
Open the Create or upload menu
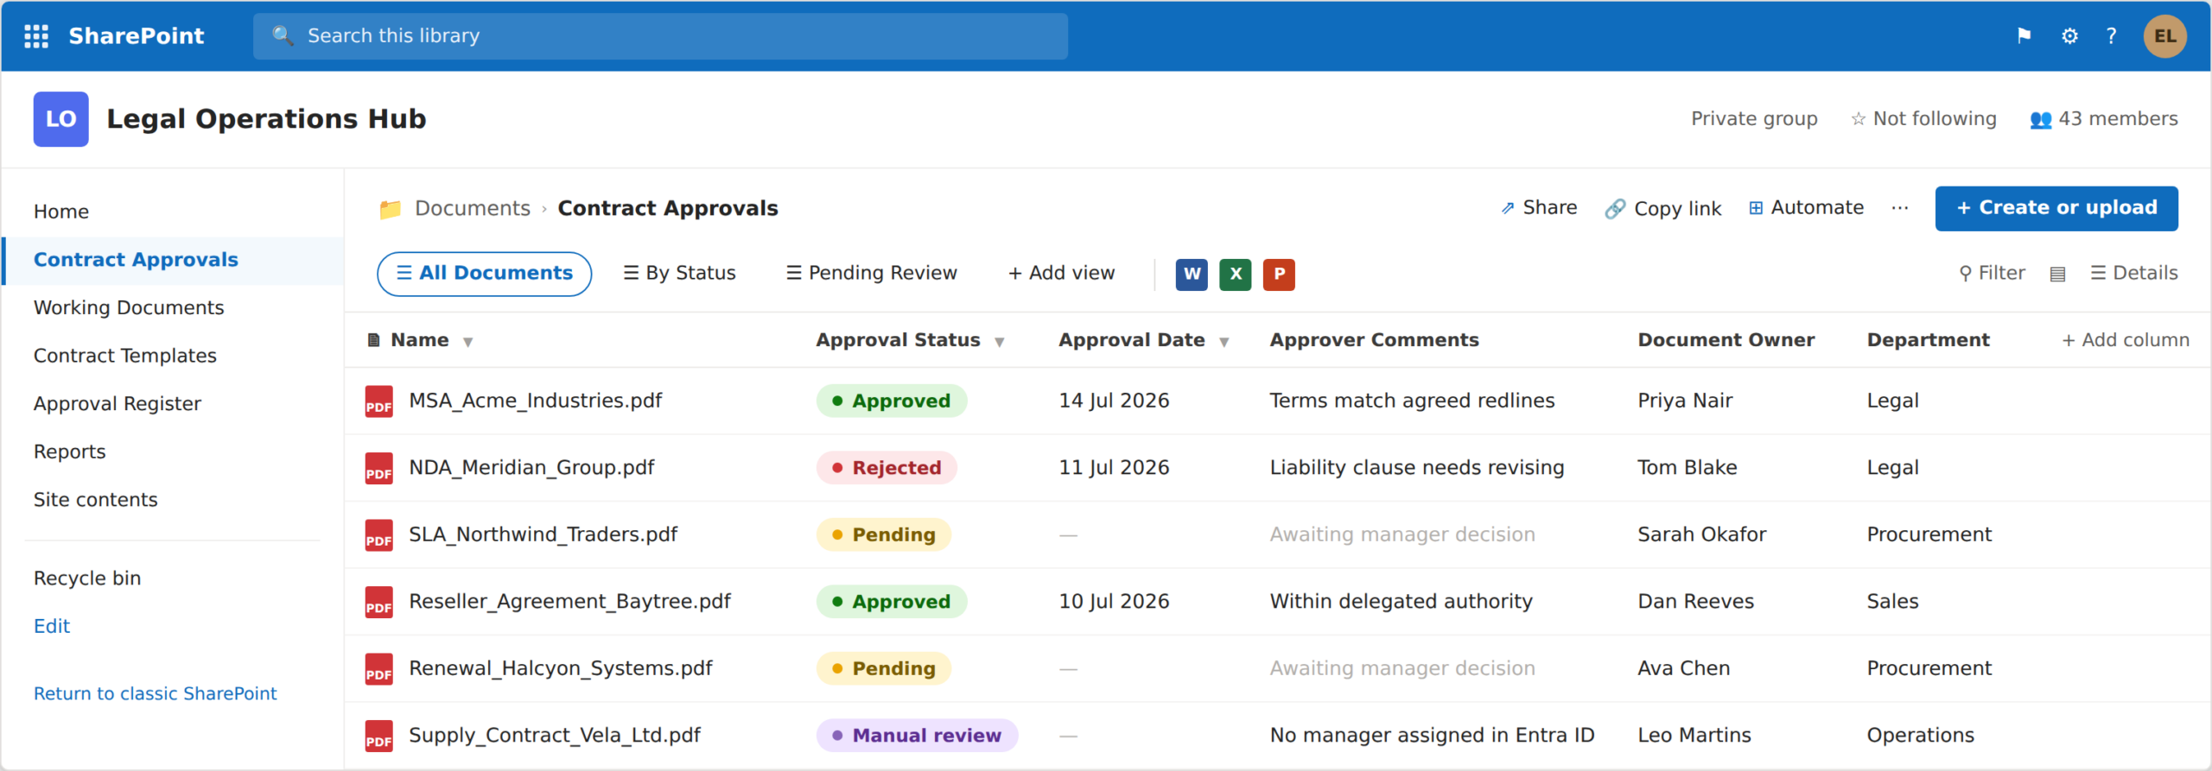(2056, 208)
